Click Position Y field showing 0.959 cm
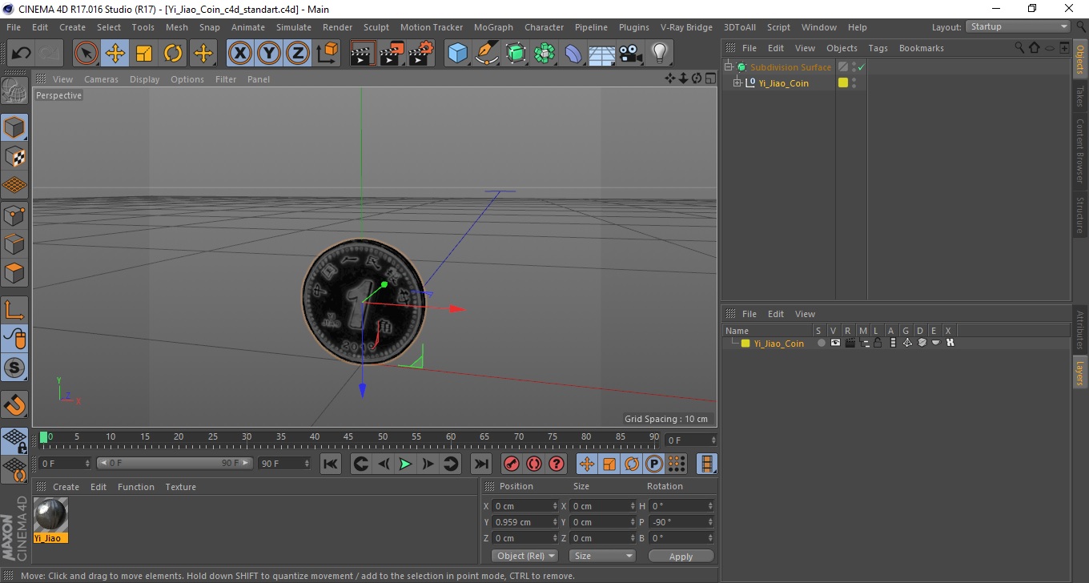Viewport: 1089px width, 583px height. tap(524, 522)
